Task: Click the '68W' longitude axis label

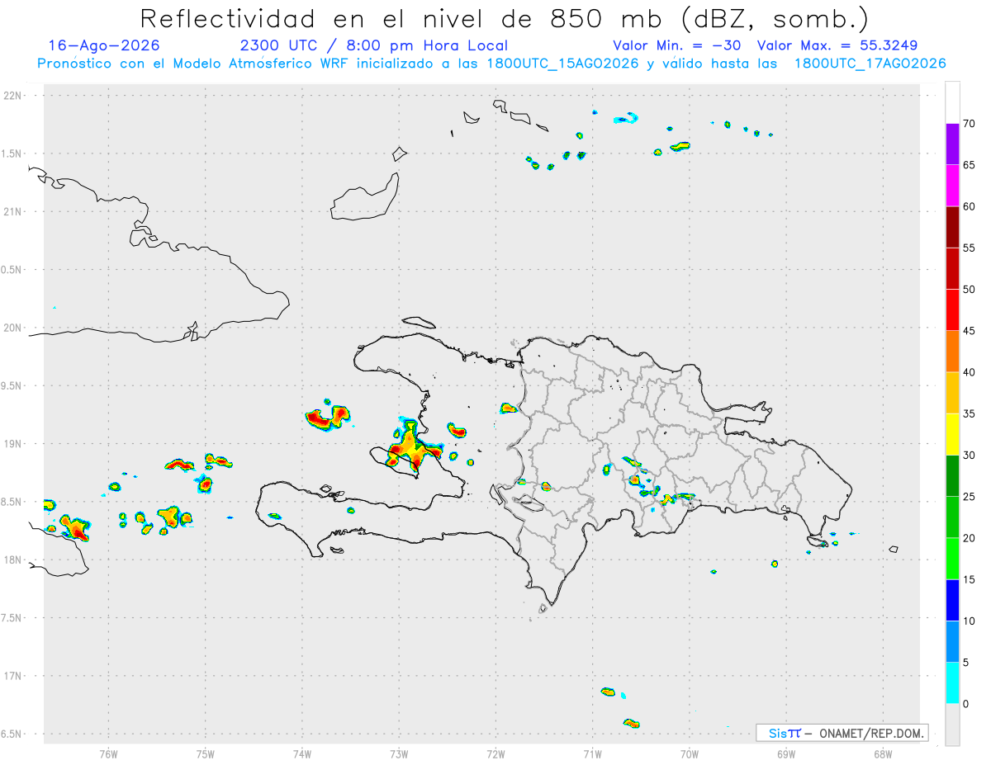Action: coord(883,754)
